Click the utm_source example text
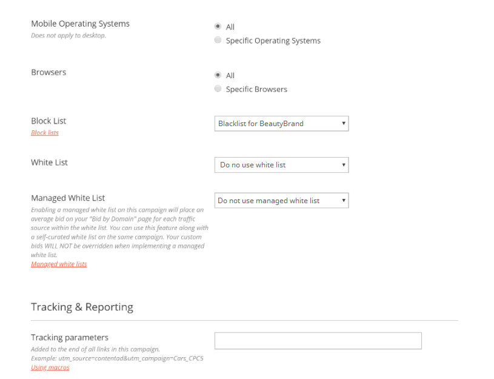Viewport: 494px width, 379px height. point(117,358)
